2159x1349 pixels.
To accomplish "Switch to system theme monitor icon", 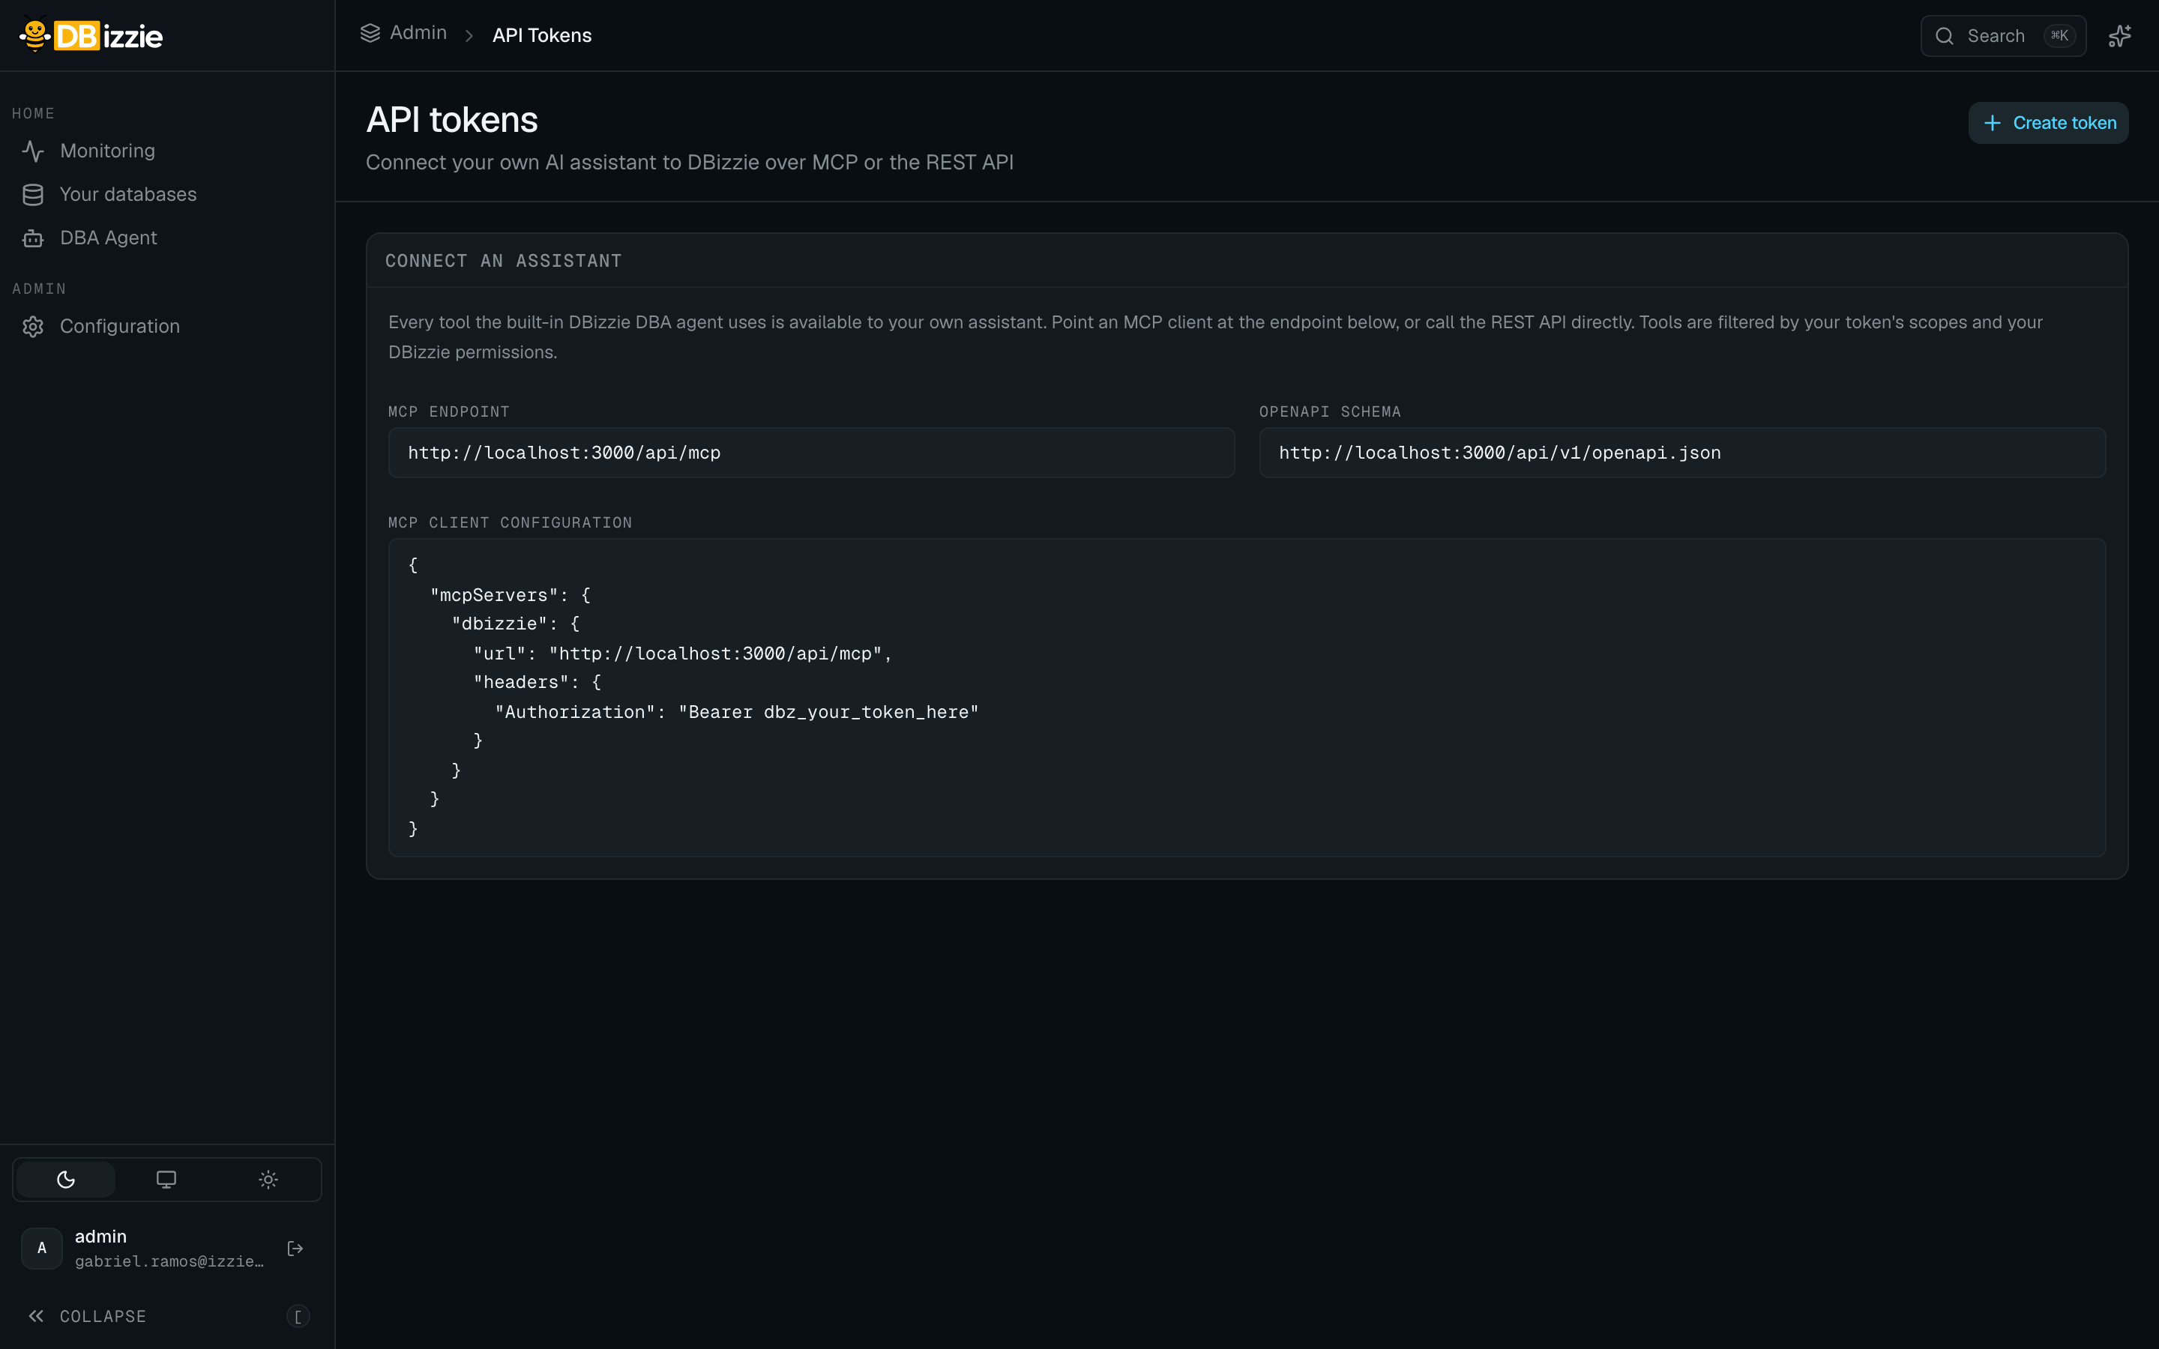I will coord(166,1180).
